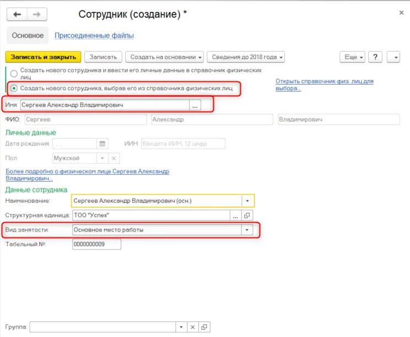
Task: Click the Записать button
Action: pos(103,57)
